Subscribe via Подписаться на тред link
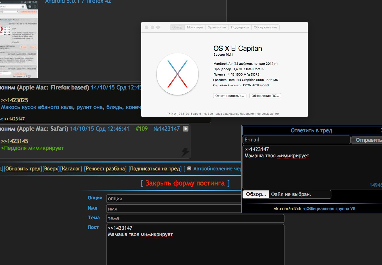 click(155, 169)
